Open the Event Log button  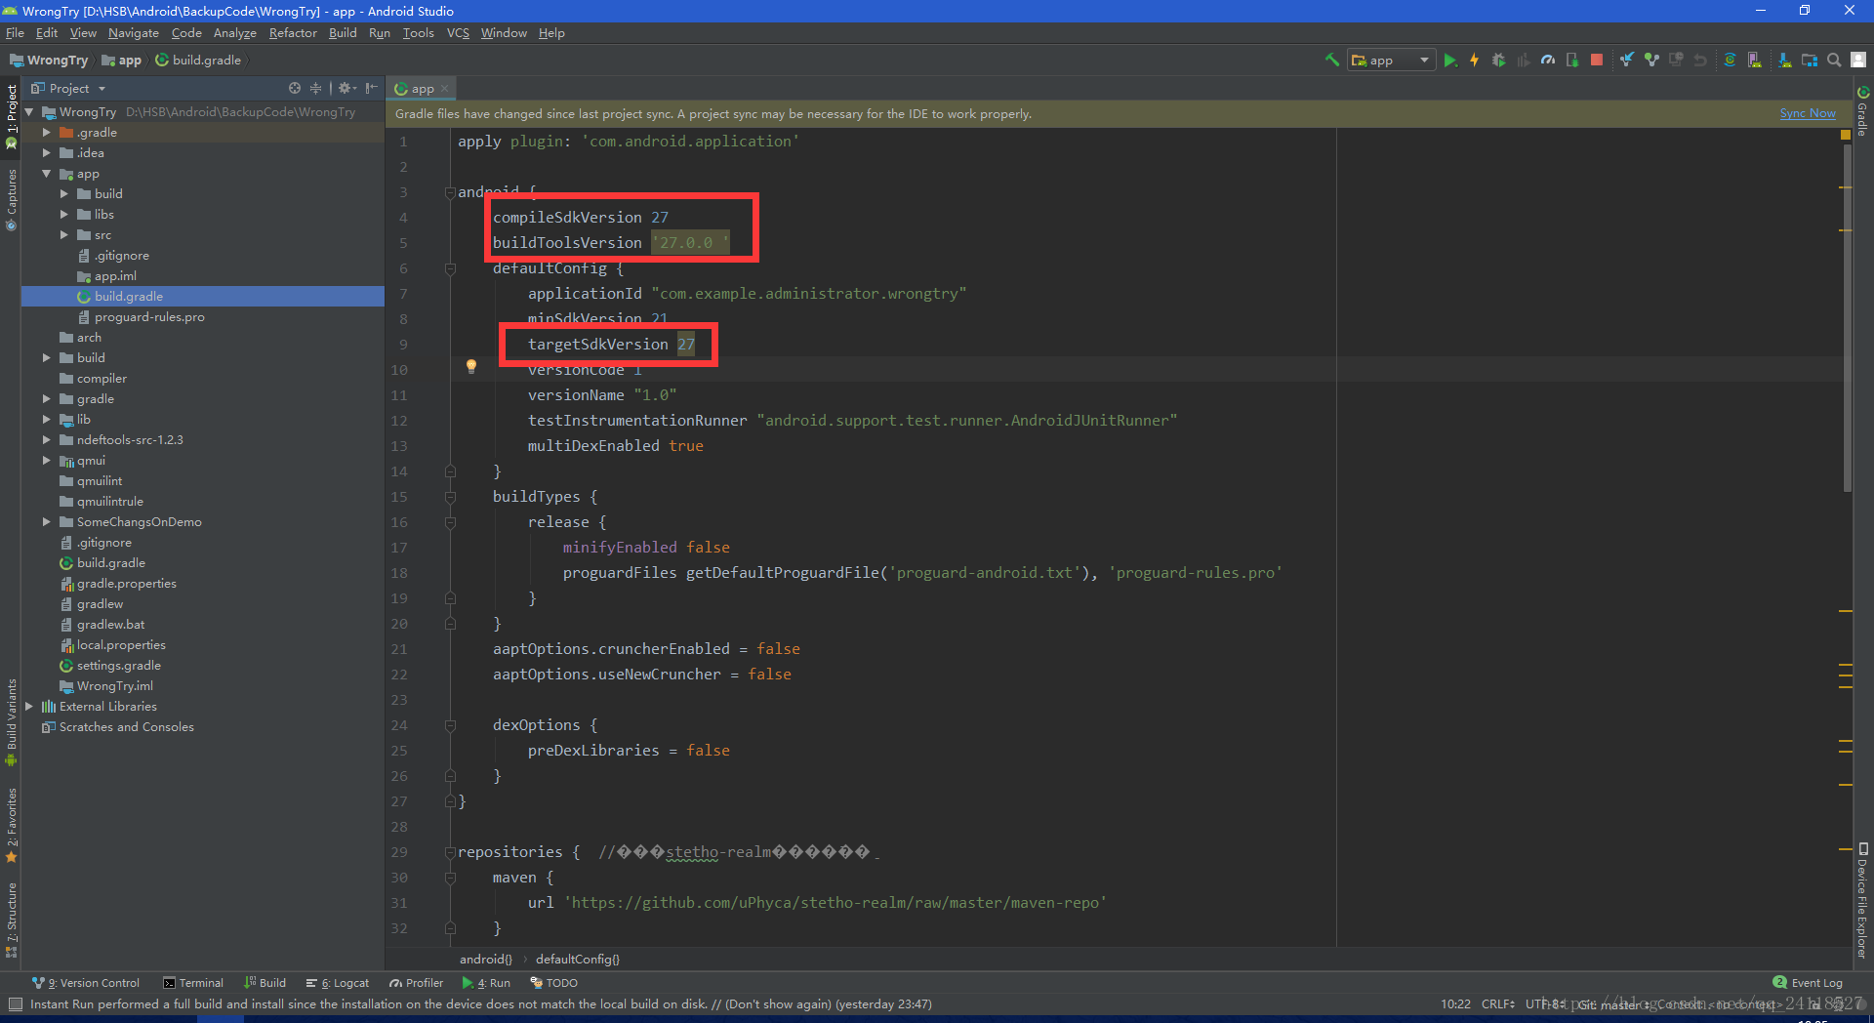point(1808,983)
